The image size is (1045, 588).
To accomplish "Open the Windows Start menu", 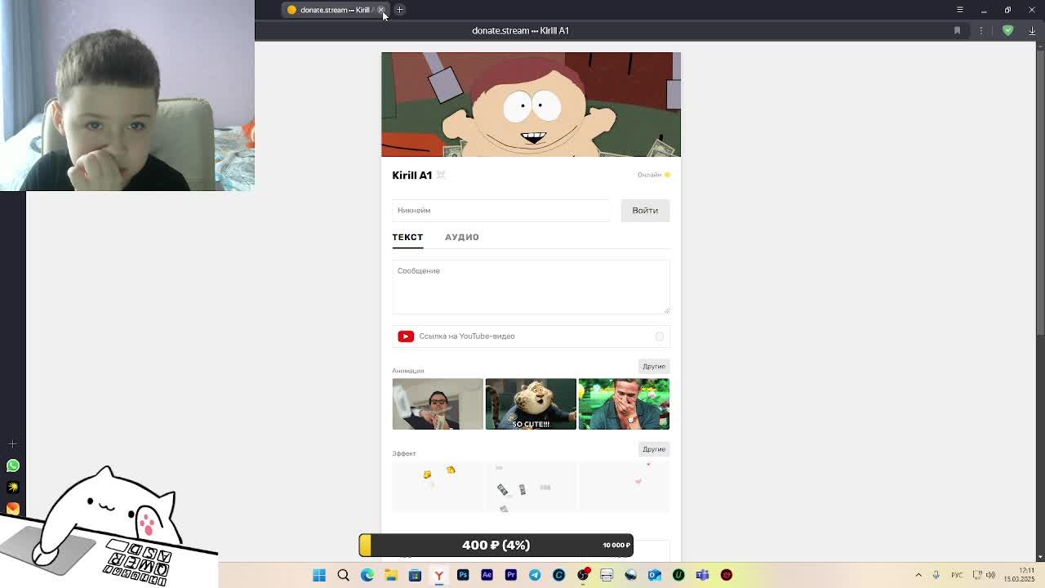I will point(319,575).
